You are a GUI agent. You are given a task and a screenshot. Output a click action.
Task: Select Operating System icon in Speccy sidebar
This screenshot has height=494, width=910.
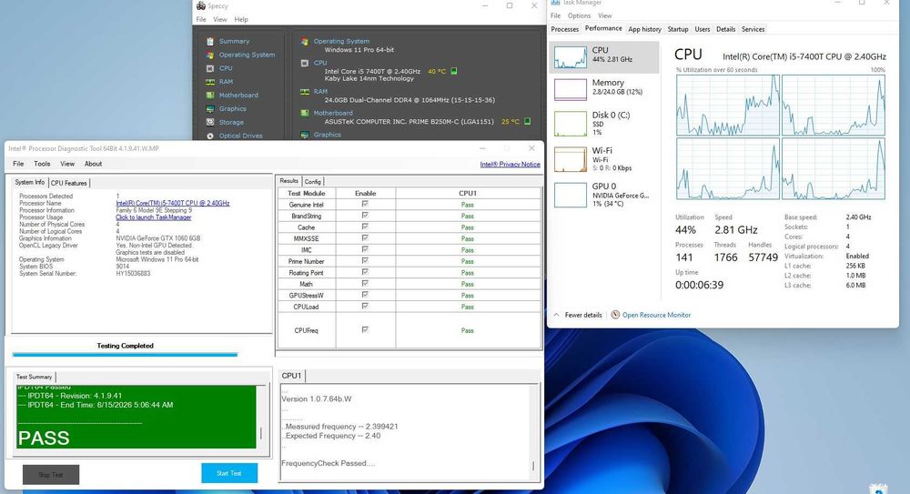210,55
